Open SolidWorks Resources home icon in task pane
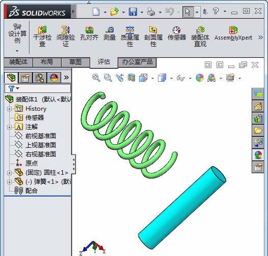This screenshot has width=268, height=256. (258, 106)
